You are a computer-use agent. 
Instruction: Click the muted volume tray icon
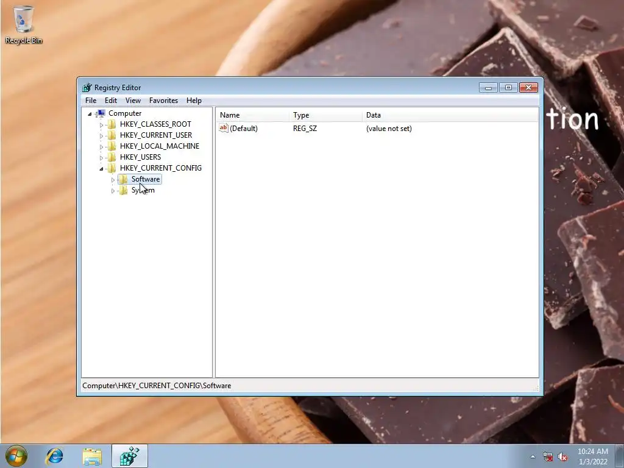pos(562,457)
